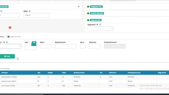The width and height of the screenshot is (169, 95).
Task: Expand the Pragyapan Info section
Action: 96,7
